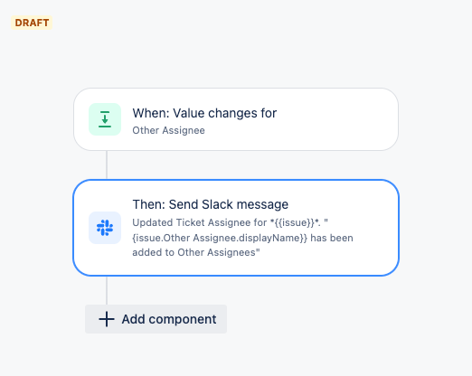Image resolution: width=472 pixels, height=376 pixels.
Task: Click the blue Slack logo icon
Action: [105, 228]
